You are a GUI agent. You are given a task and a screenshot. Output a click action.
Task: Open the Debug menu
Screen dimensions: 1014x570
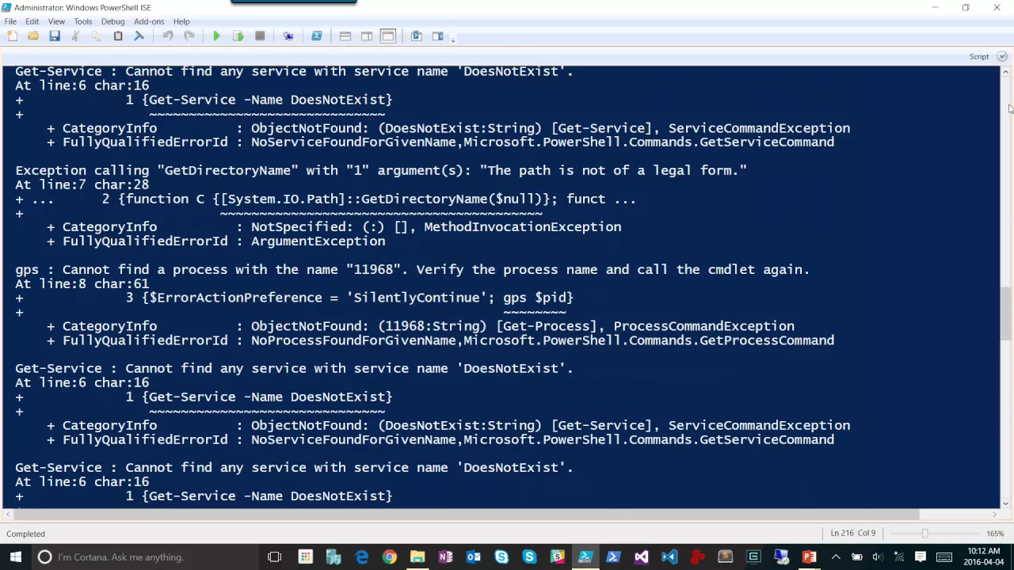click(112, 21)
